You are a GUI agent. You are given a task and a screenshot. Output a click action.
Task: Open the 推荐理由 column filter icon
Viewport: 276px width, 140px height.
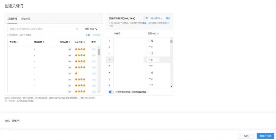point(44,42)
